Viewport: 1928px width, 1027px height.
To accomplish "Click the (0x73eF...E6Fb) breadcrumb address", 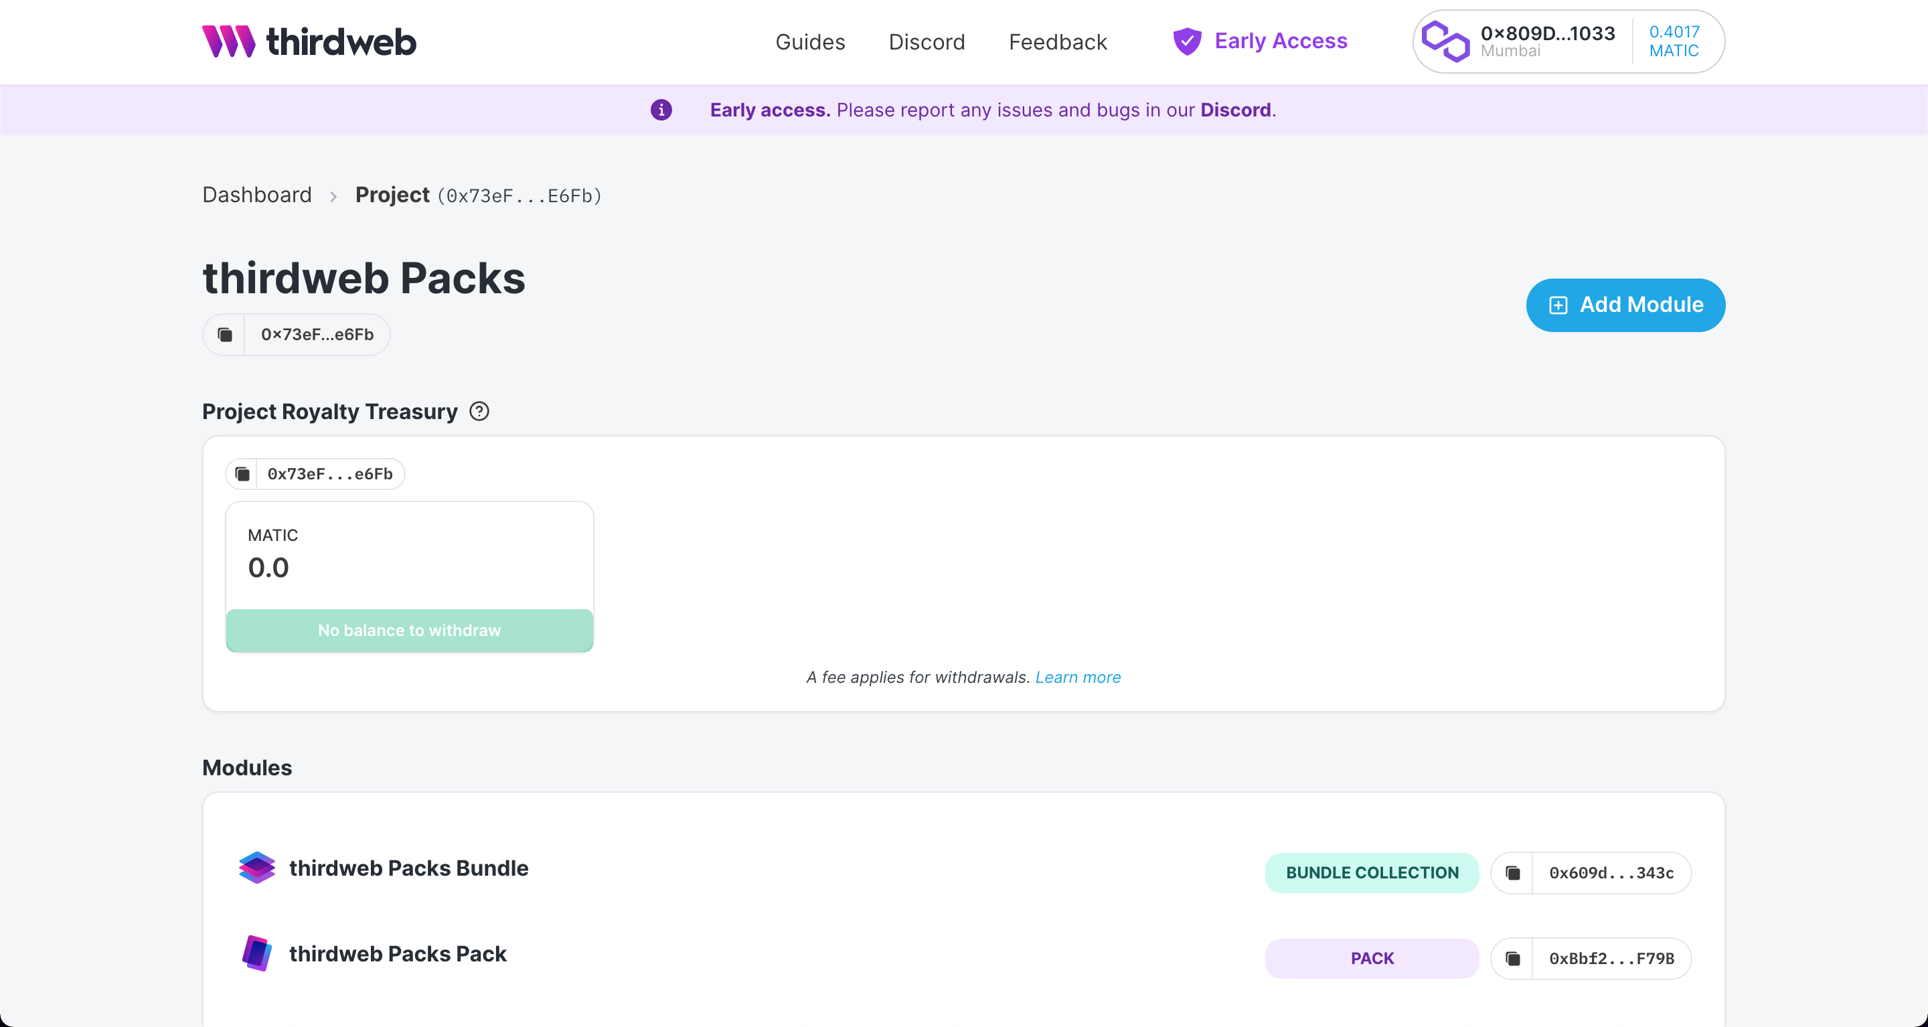I will pyautogui.click(x=519, y=196).
